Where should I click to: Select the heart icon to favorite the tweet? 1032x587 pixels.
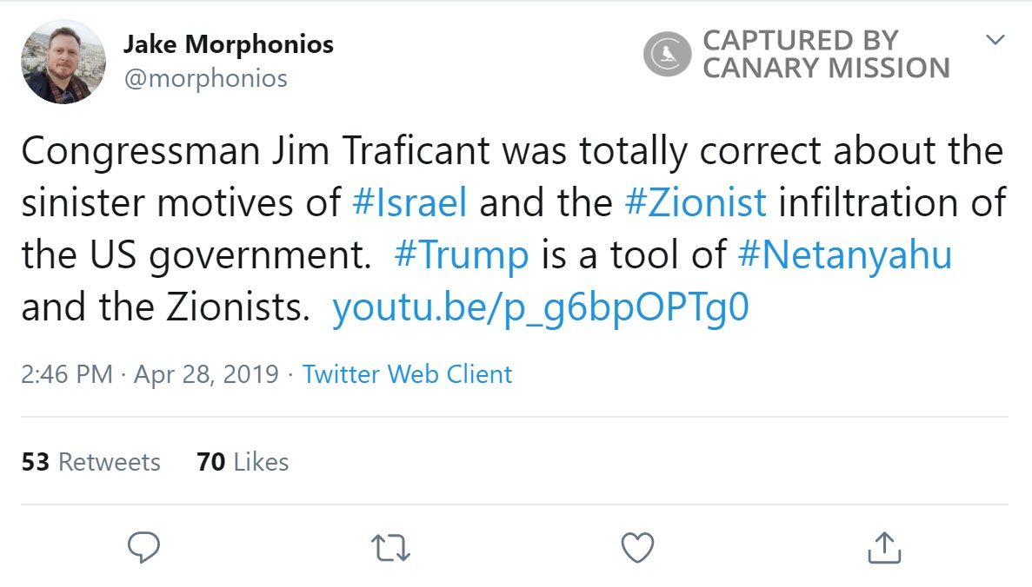637,546
